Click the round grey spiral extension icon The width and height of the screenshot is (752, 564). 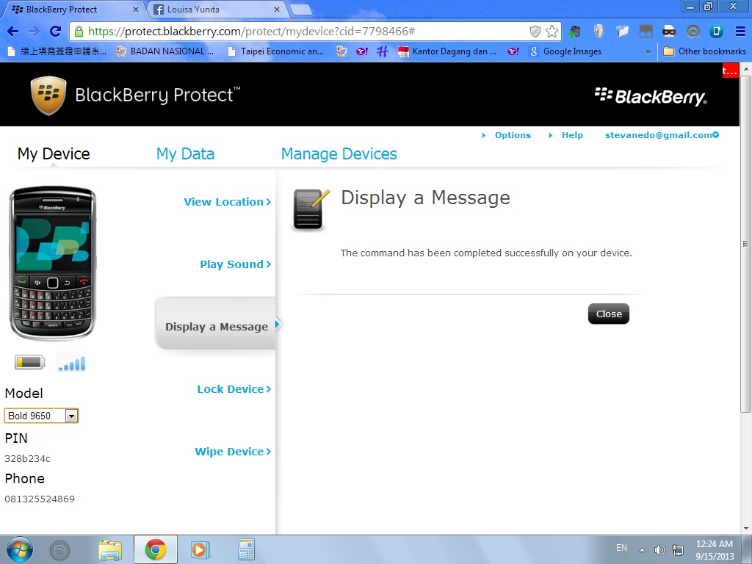coord(693,32)
